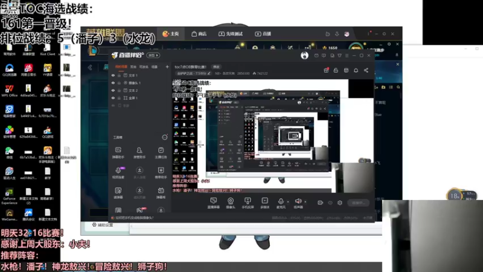
Task: Open the 房管助手 tool in the toolbox
Action: point(139,153)
